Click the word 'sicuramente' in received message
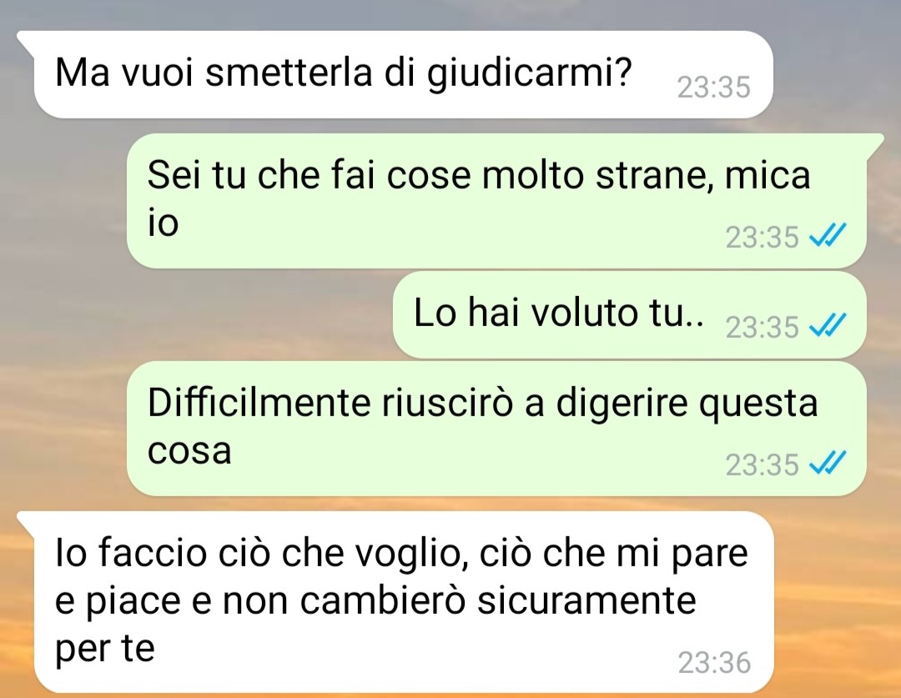The height and width of the screenshot is (698, 901). pos(586,600)
